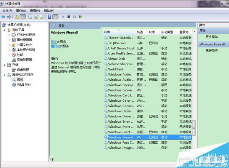Click the Start service play icon
This screenshot has width=229, height=168.
pyautogui.click(x=63, y=17)
